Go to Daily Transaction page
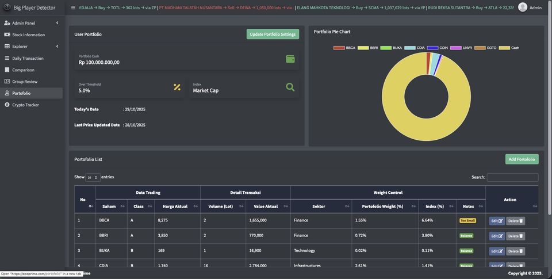552x279 pixels. coord(28,58)
